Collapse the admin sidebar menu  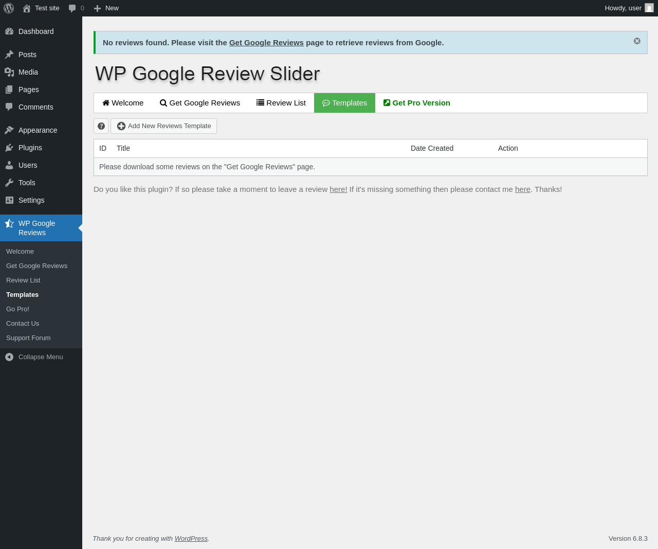(x=41, y=357)
